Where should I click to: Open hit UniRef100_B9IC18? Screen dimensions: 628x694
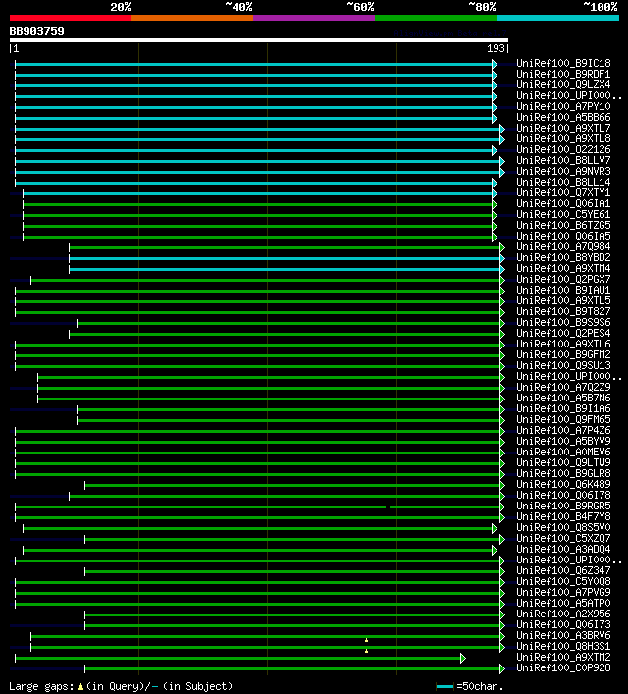pos(563,63)
